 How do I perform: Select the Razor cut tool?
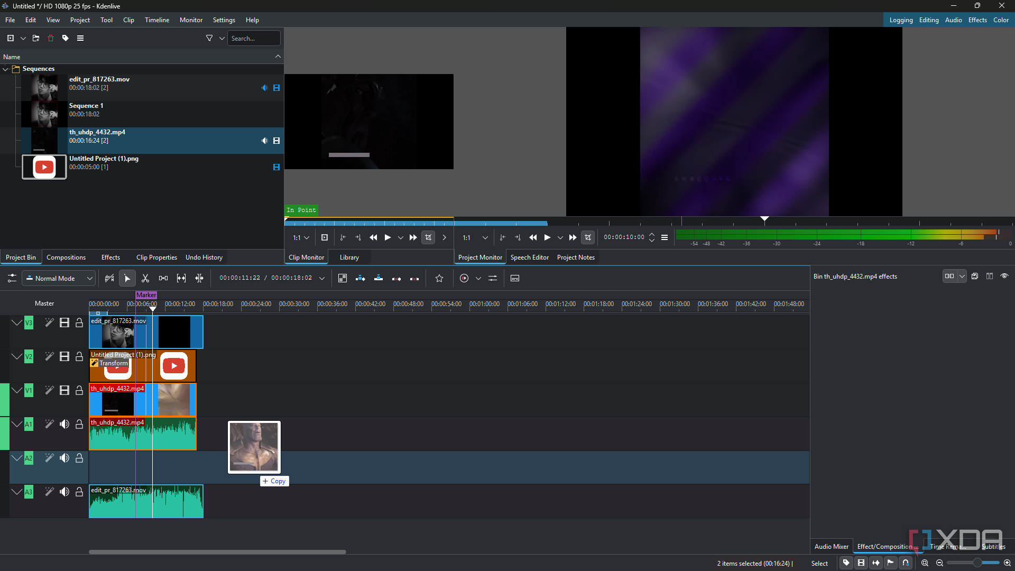[145, 278]
